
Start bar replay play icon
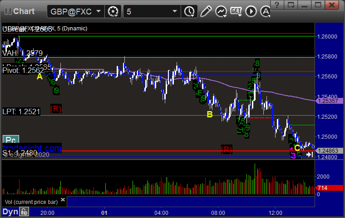coord(251,11)
